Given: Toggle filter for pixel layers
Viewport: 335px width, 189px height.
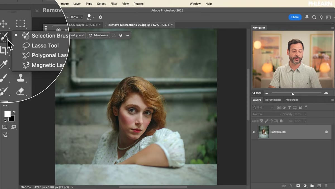Looking at the screenshot, I should pos(279,107).
